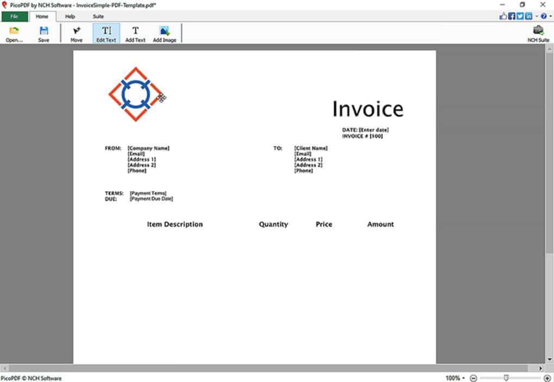Open the Help tab
The image size is (554, 382).
(70, 16)
